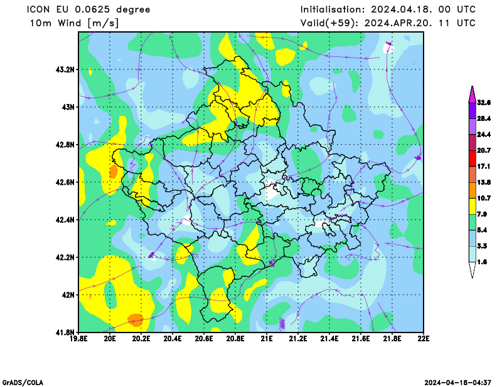Screen dimensions: 502x387
Task: Click the "ICON EU 0.0625 degree" title
Action: pos(88,9)
